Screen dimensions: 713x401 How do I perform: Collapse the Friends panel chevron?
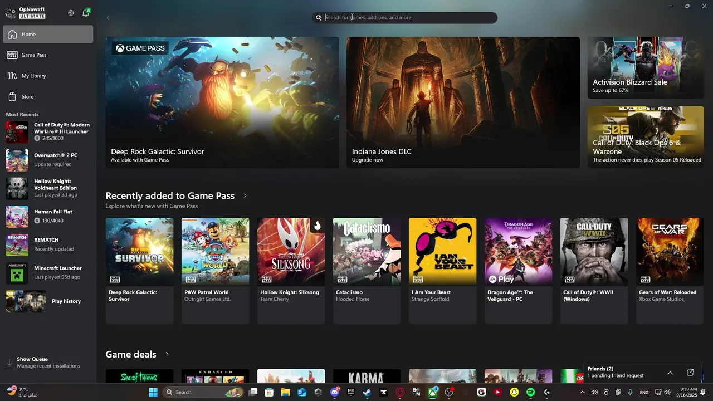click(x=670, y=373)
